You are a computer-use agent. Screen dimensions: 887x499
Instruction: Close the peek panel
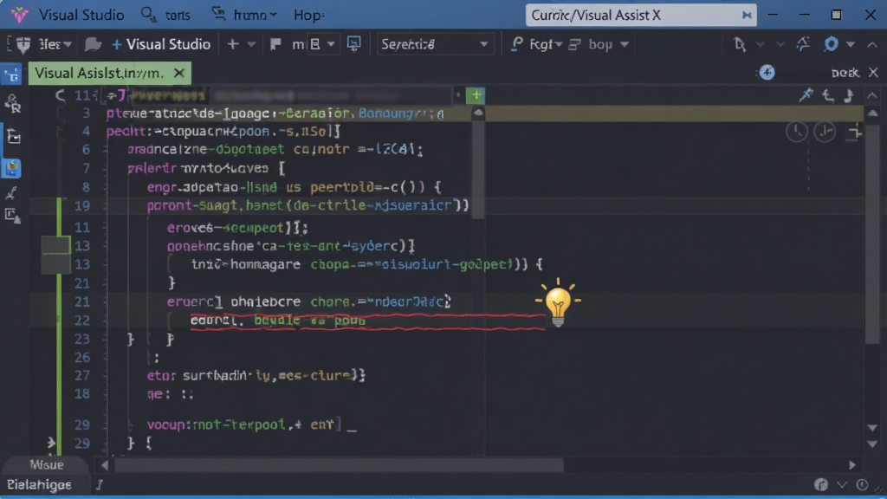point(873,73)
